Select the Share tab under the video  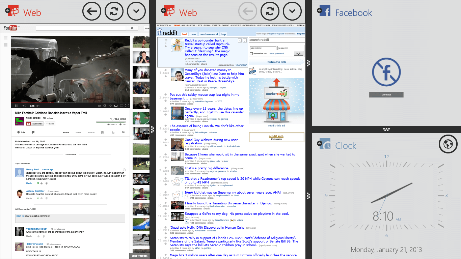pos(78,133)
